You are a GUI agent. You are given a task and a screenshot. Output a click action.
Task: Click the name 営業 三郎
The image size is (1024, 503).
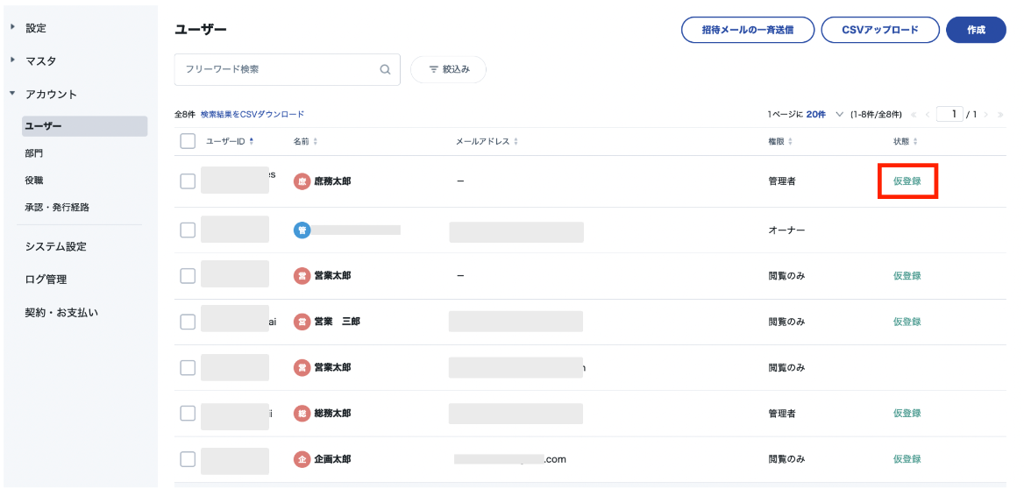(x=337, y=322)
